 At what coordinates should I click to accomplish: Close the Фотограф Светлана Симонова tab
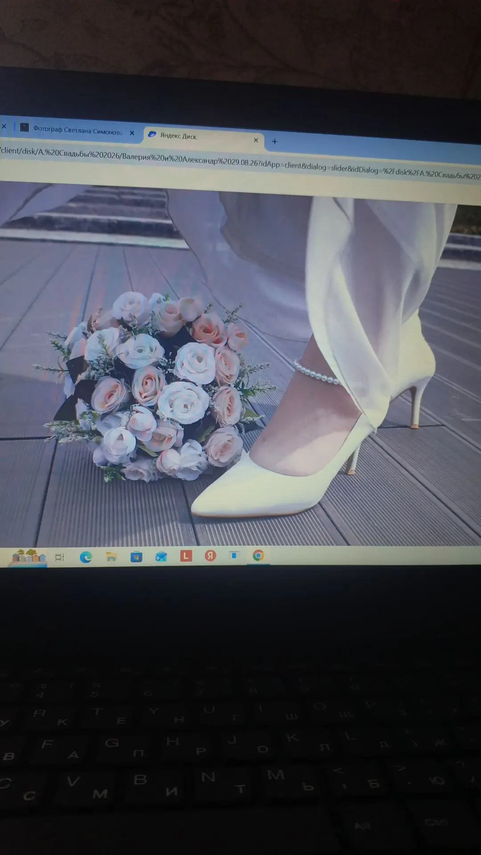pos(132,133)
